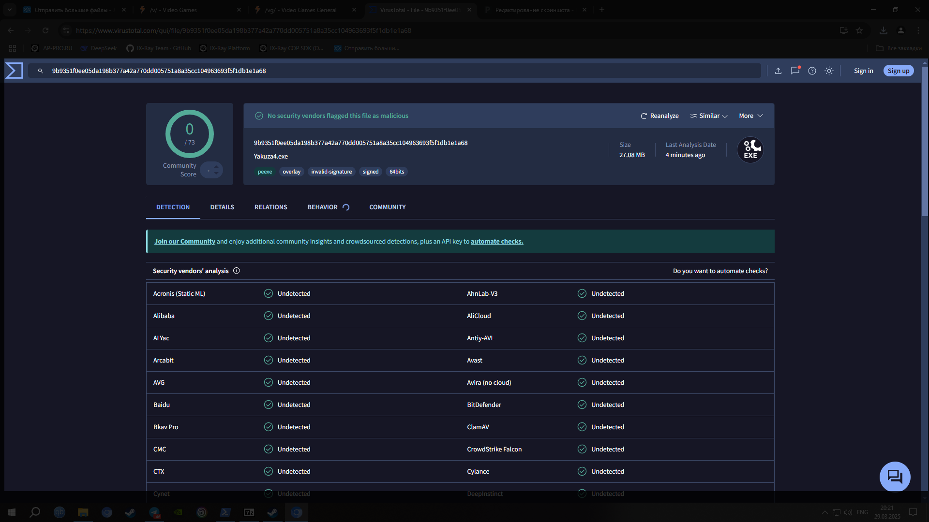Open the taskbar search icon
The width and height of the screenshot is (929, 522).
pos(35,512)
